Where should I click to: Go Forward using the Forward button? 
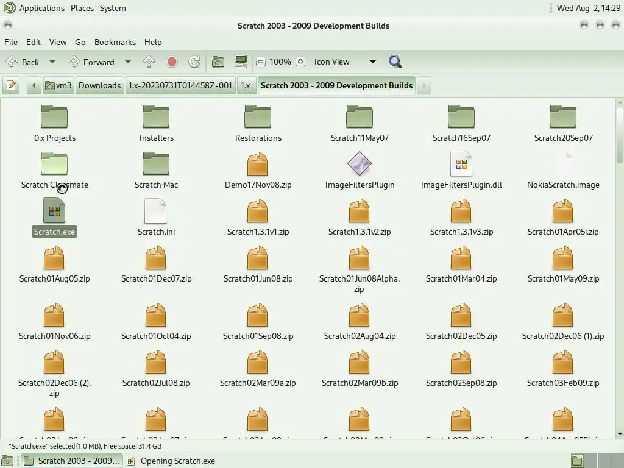(x=91, y=62)
